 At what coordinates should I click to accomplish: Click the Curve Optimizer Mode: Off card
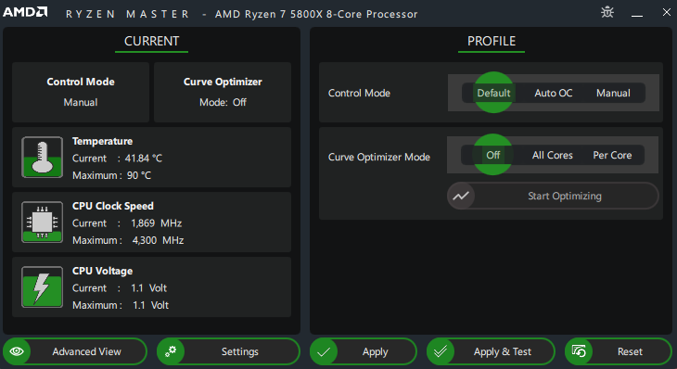pyautogui.click(x=223, y=92)
